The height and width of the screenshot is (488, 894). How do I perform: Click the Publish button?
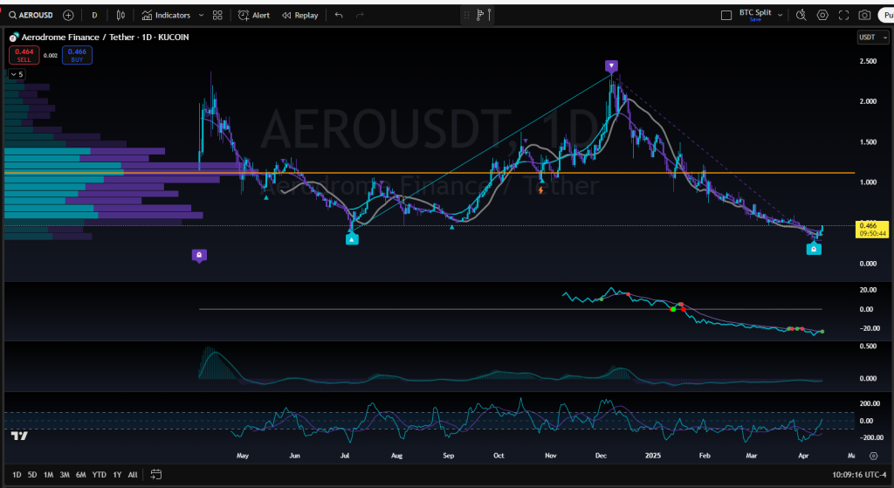tap(885, 16)
